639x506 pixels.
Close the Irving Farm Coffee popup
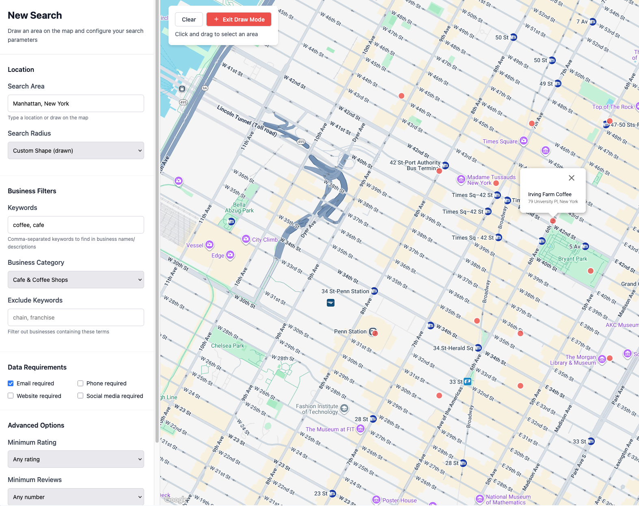(x=571, y=178)
